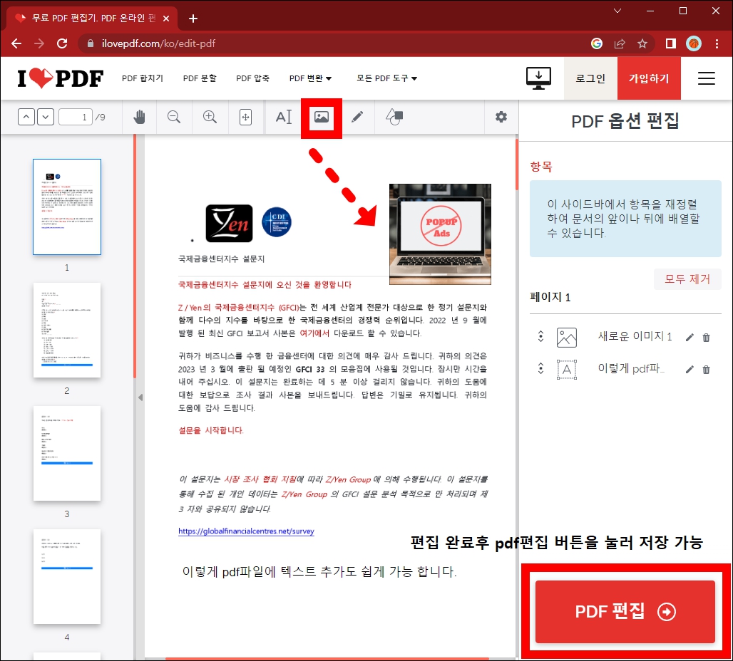Click the 모두 제거 button
The height and width of the screenshot is (661, 733).
pyautogui.click(x=686, y=279)
